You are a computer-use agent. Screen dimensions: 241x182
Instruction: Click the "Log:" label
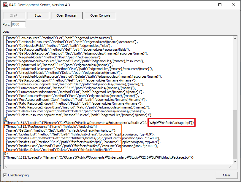[6, 31]
